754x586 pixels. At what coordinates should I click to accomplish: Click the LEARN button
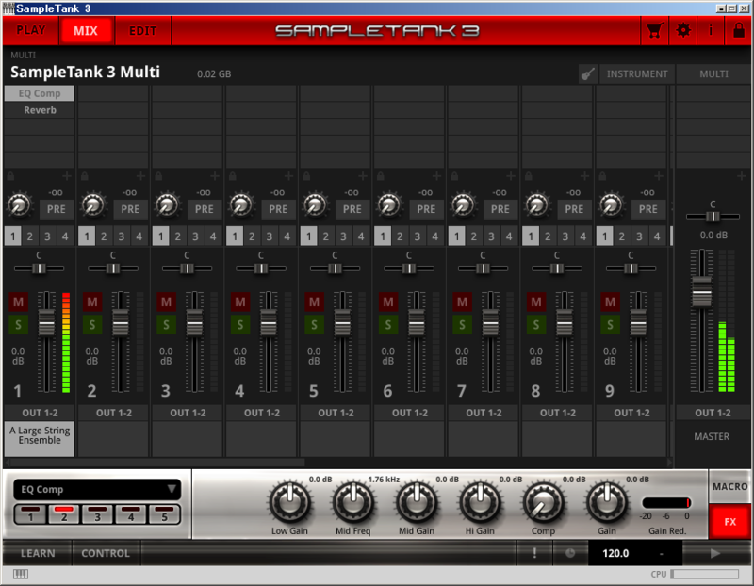pos(38,553)
